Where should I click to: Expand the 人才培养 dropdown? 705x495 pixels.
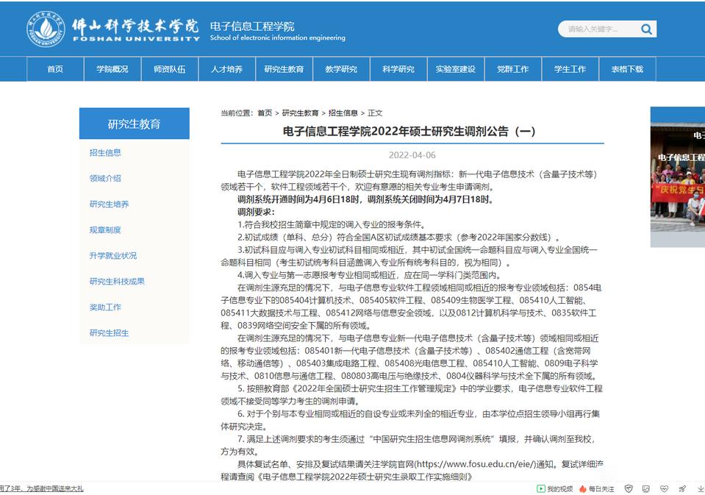pos(226,68)
